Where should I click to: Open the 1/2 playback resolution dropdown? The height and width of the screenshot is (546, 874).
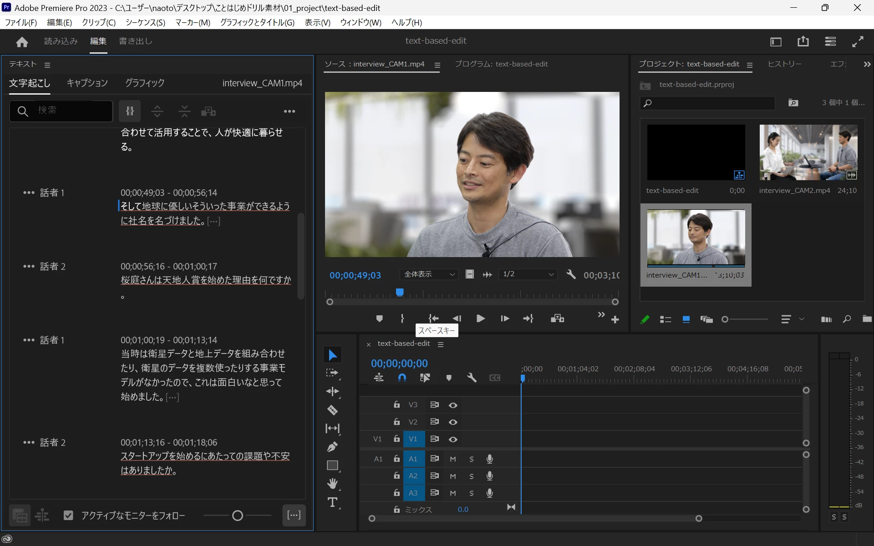pos(528,274)
